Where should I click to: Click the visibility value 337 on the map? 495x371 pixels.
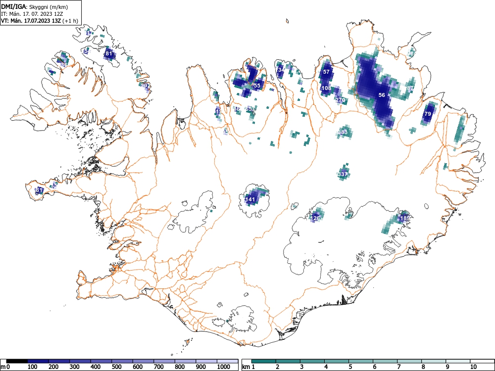[x=343, y=174]
